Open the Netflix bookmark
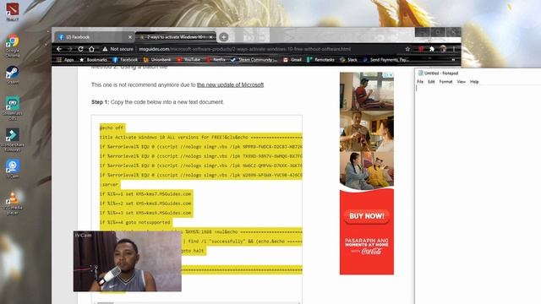541x304 pixels. [216, 60]
